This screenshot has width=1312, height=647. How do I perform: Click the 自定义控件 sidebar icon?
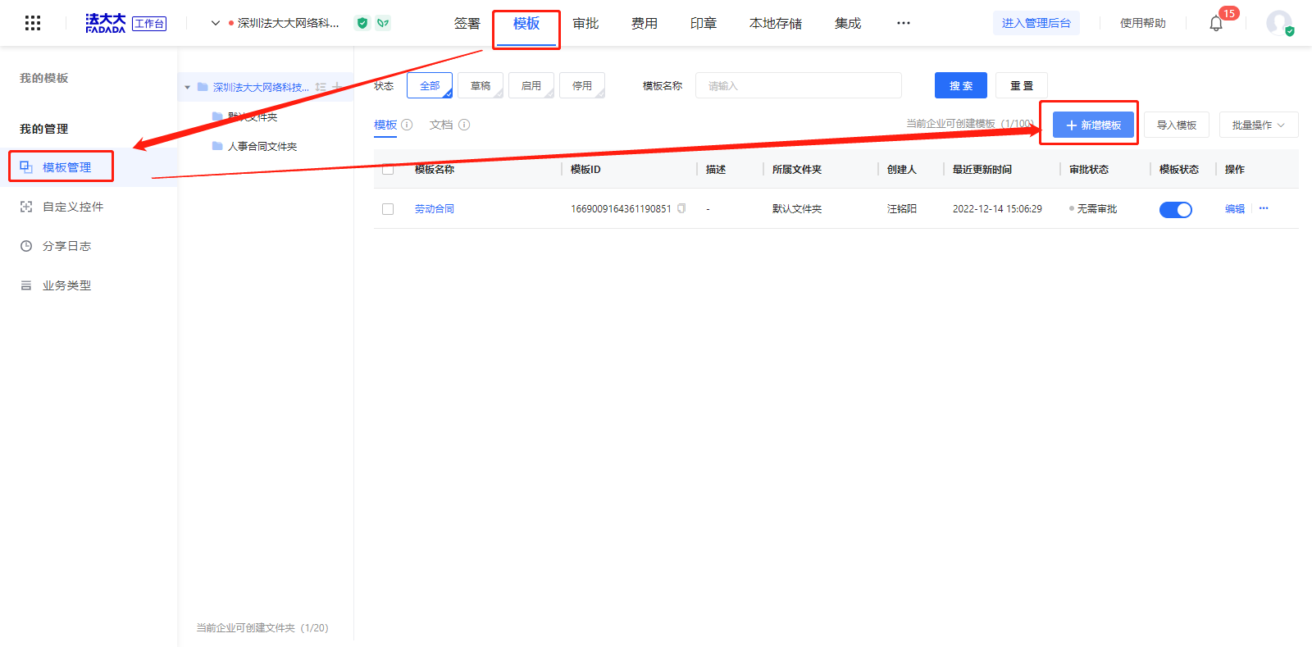click(x=26, y=207)
